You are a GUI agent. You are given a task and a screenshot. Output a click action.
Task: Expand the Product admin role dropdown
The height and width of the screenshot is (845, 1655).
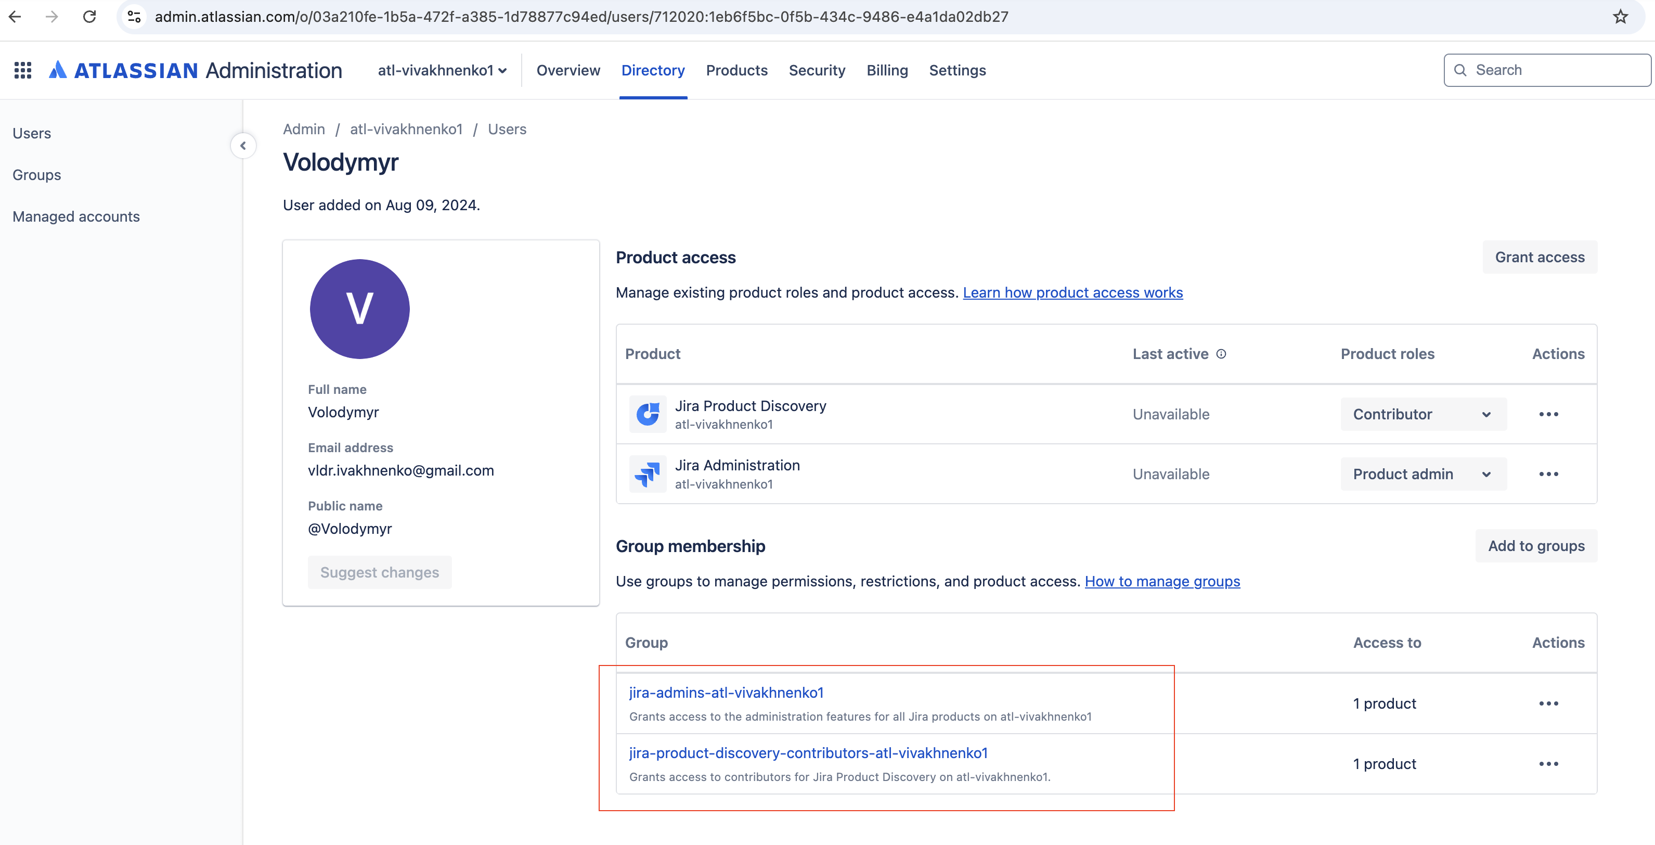(1423, 474)
